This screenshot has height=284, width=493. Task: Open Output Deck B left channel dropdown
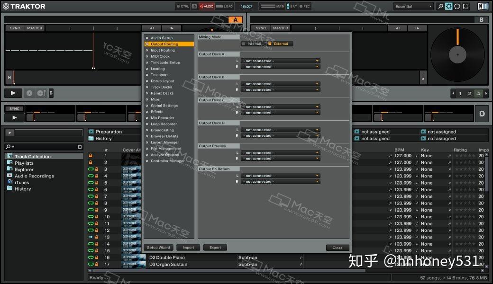point(281,84)
